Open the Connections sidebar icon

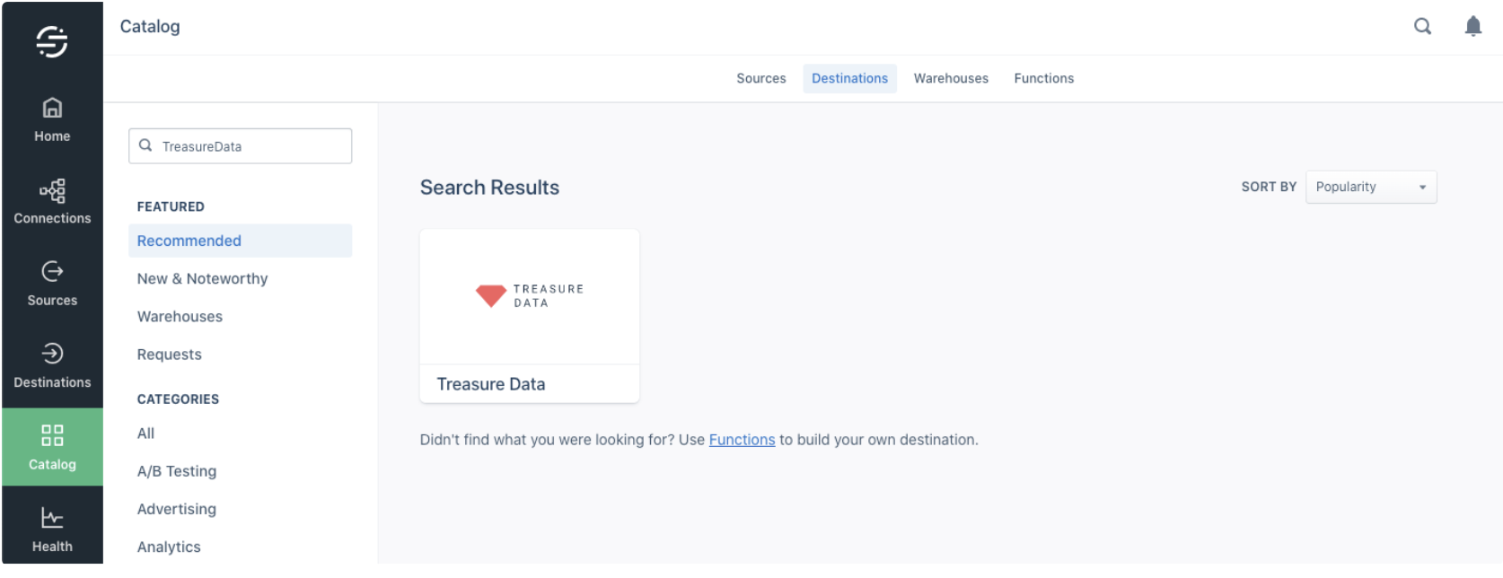point(52,202)
